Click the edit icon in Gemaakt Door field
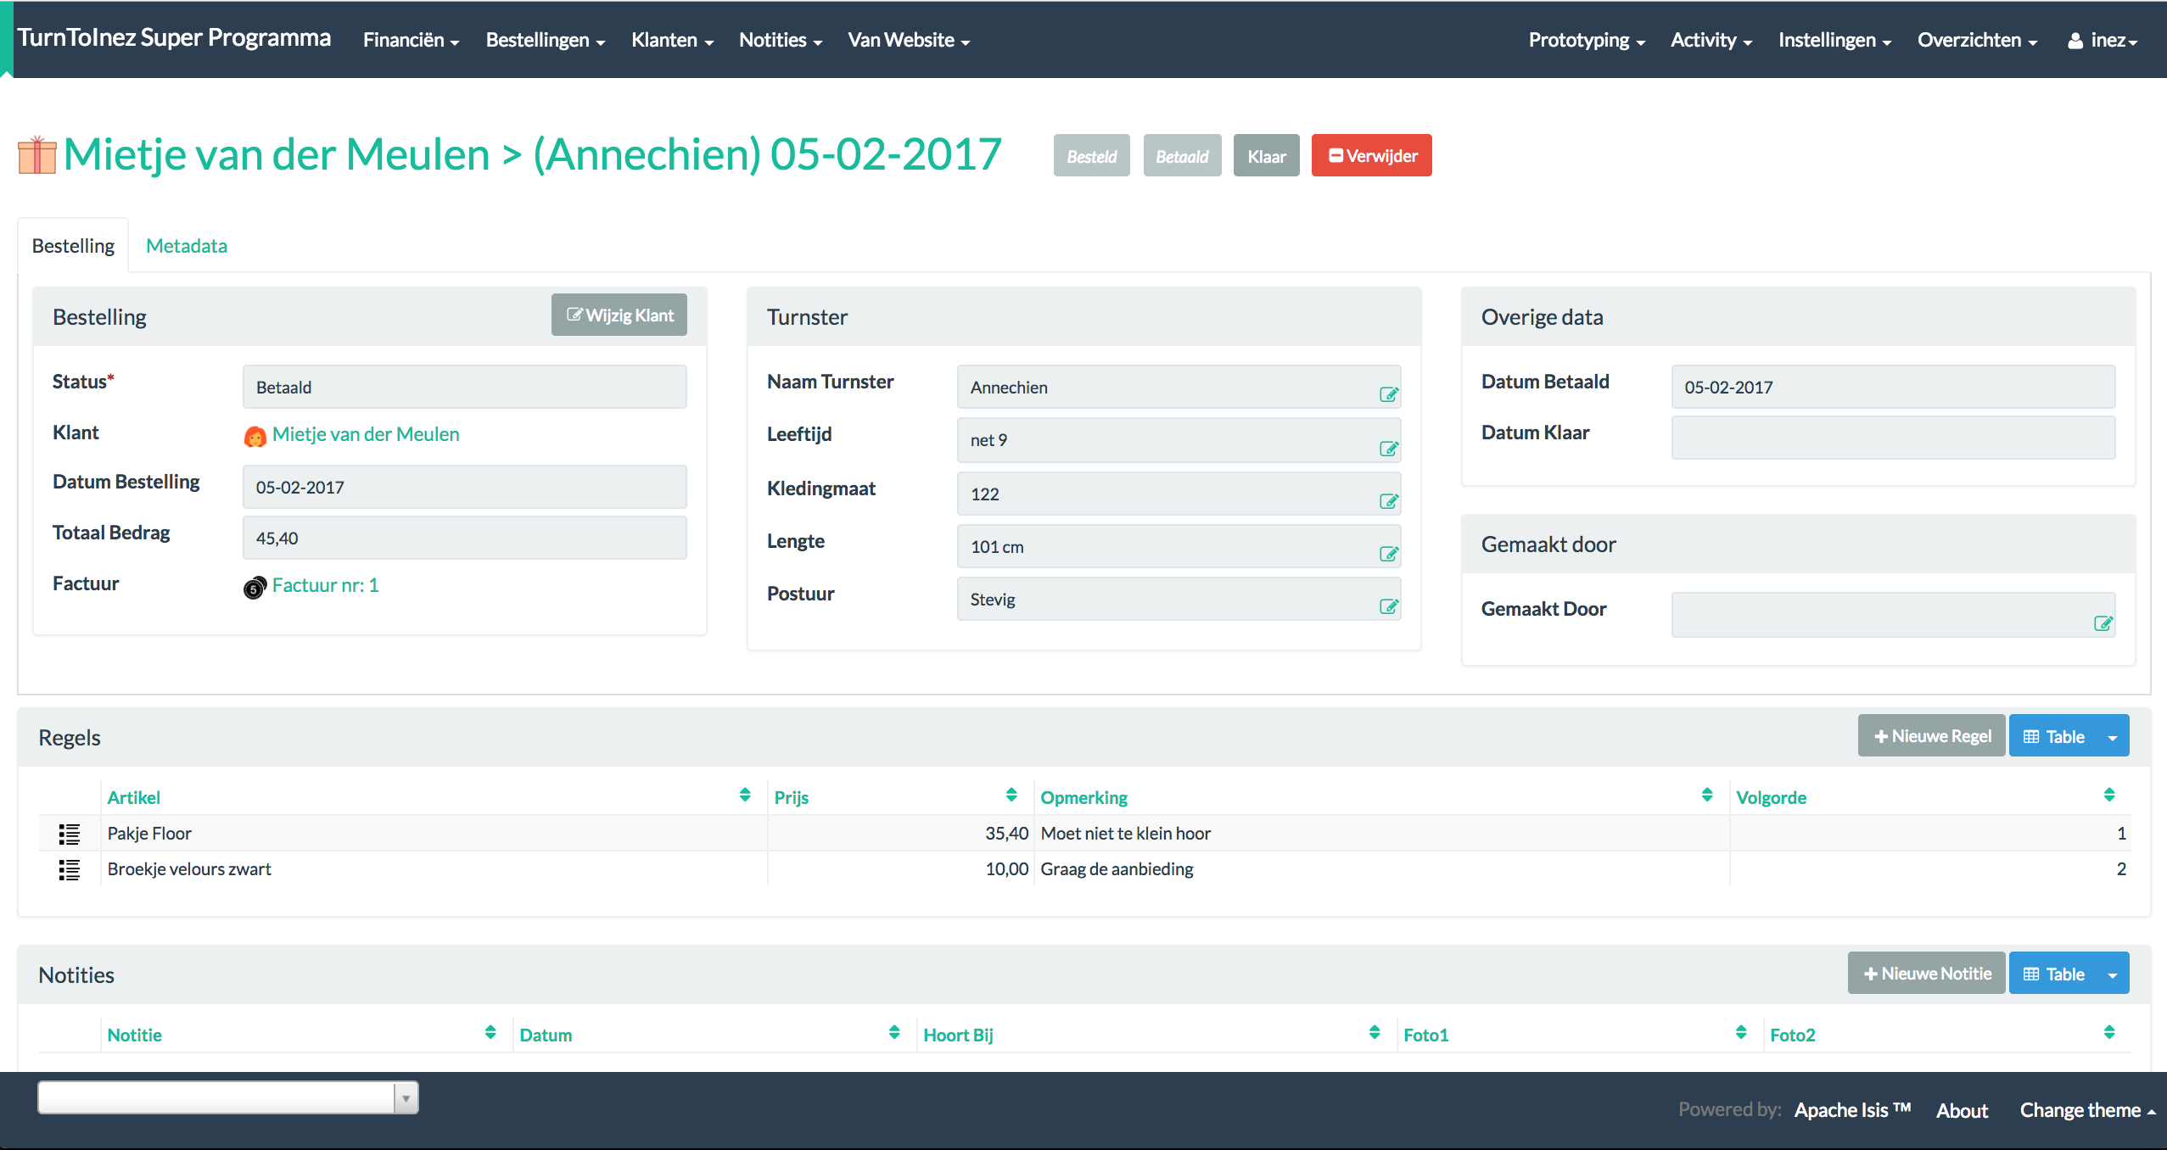This screenshot has height=1150, width=2167. pos(2103,623)
